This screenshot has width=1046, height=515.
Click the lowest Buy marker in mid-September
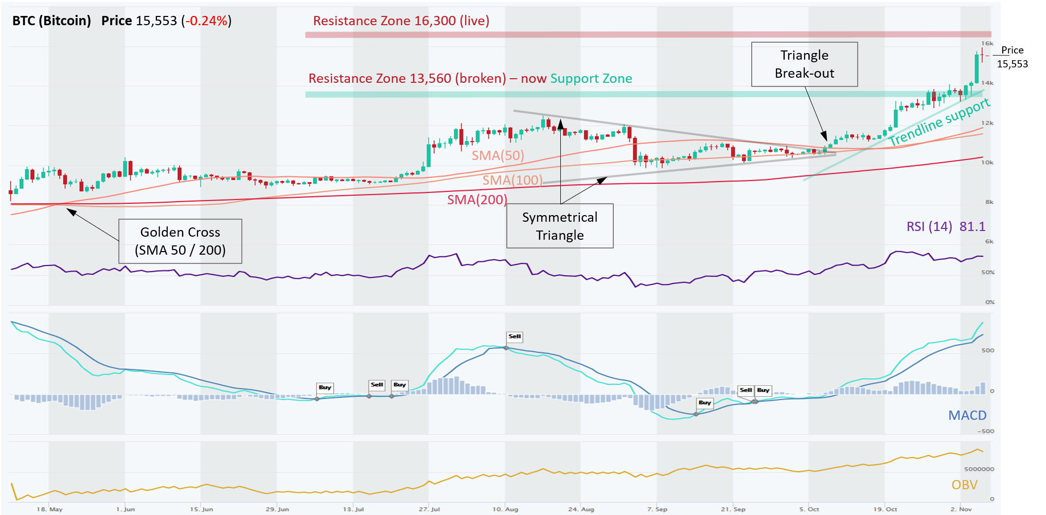point(705,403)
